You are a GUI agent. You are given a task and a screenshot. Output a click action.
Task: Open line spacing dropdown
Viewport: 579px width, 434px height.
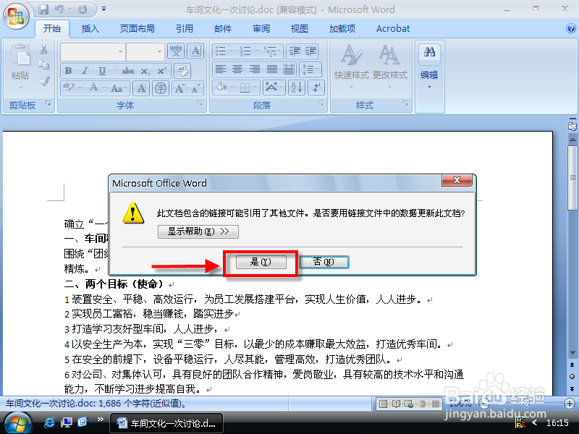pos(310,69)
